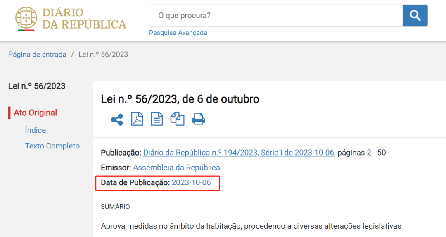This screenshot has height=237, width=446.
Task: Open Diário da República n.º 194/2023 link
Action: click(x=238, y=153)
